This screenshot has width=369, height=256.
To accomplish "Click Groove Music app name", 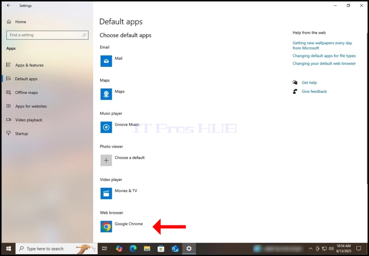I will click(x=127, y=125).
